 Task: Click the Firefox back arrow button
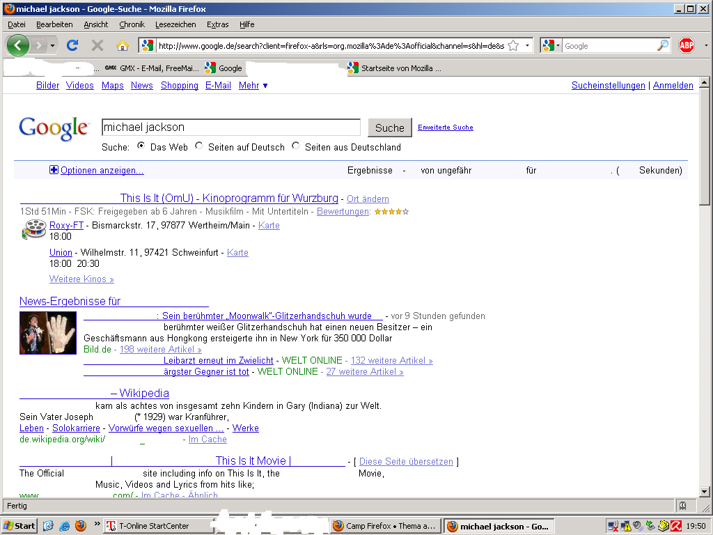click(18, 45)
